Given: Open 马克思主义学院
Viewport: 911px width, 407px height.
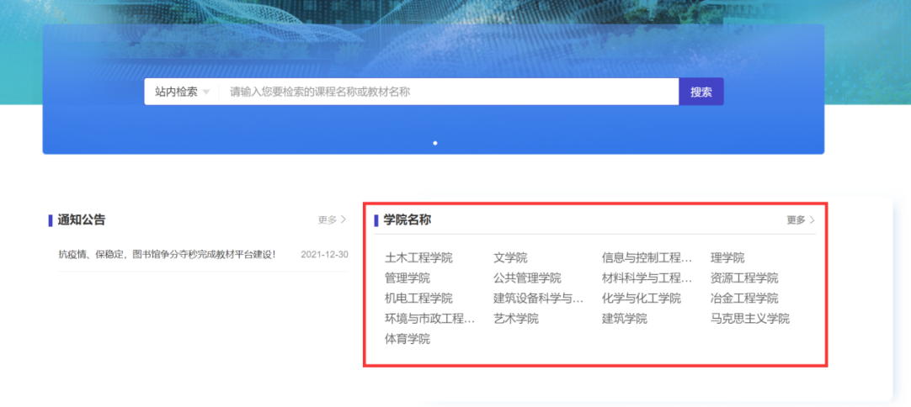Looking at the screenshot, I should point(749,319).
